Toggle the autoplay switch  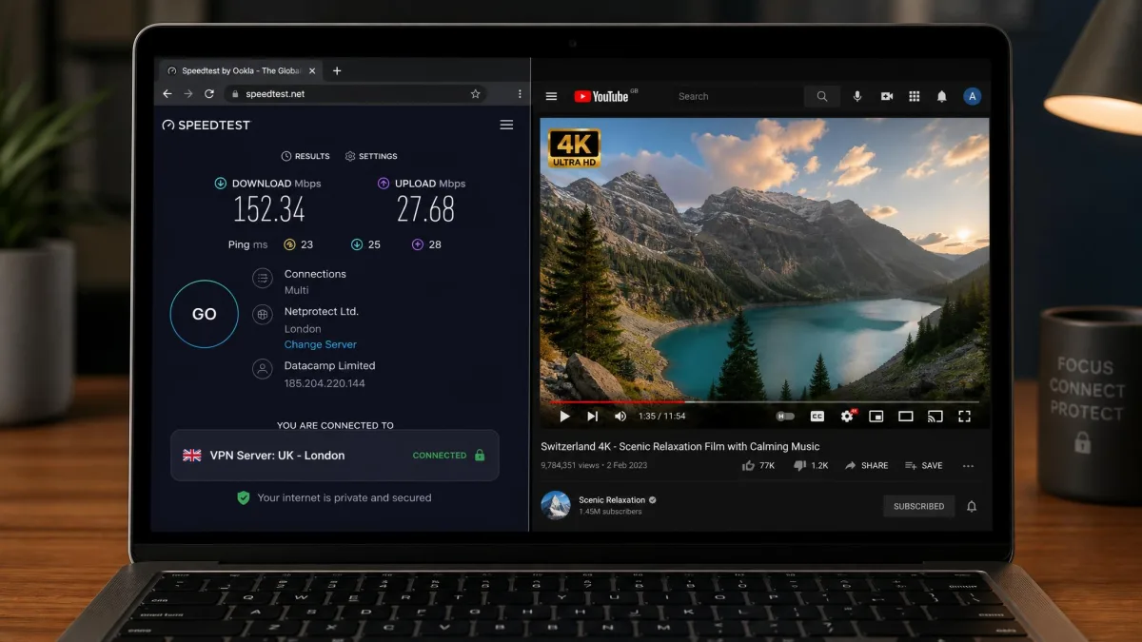point(785,416)
